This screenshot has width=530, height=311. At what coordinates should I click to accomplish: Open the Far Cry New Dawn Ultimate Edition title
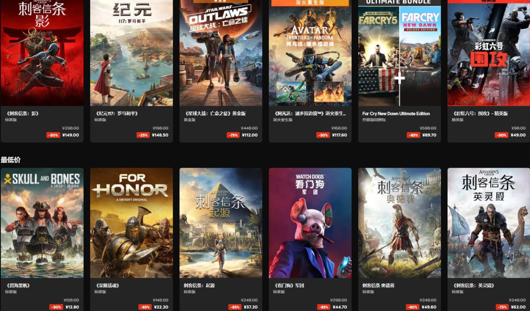tap(396, 114)
